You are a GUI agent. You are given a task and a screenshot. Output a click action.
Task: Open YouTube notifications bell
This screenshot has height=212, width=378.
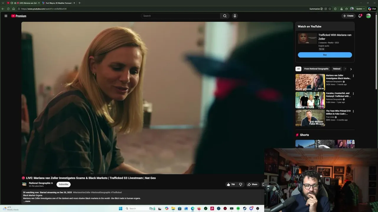tap(360, 16)
